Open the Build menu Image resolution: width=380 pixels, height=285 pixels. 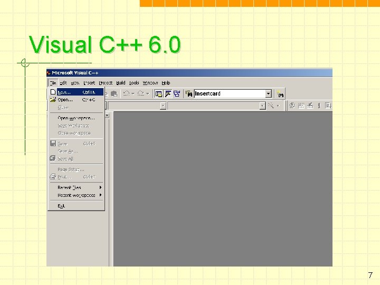coord(121,83)
